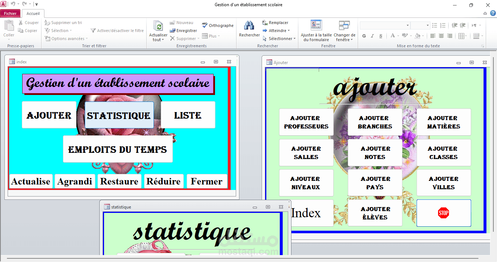Click the Access application icon
The image size is (497, 262).
click(x=3, y=4)
